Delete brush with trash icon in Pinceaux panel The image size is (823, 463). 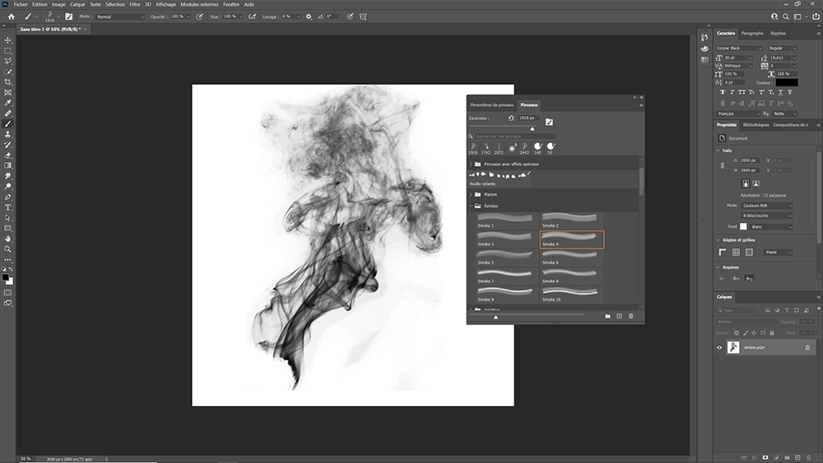[631, 316]
